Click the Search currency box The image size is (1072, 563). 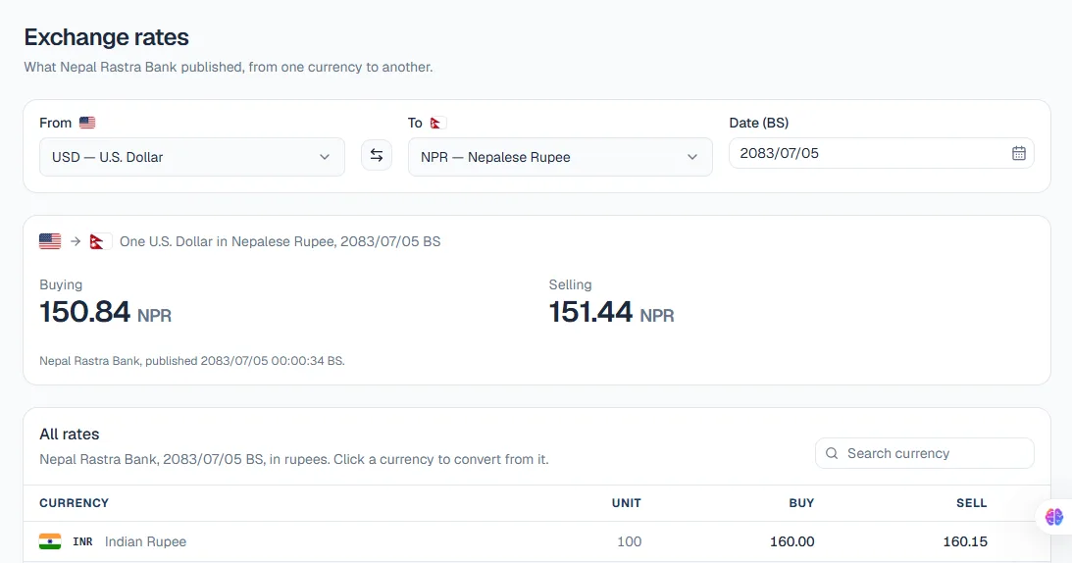[924, 453]
